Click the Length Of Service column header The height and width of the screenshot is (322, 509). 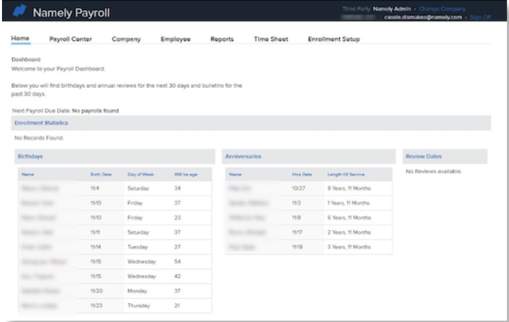[346, 174]
